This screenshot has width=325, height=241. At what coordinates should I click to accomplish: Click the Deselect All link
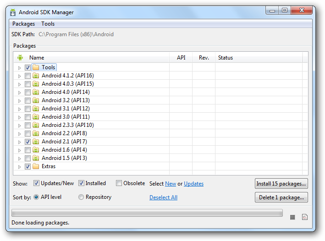(164, 197)
